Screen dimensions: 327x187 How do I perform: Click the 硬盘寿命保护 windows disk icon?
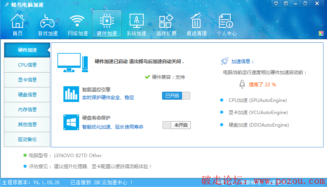click(71, 122)
